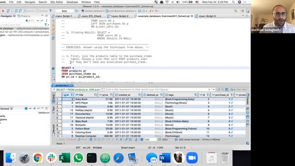Click the result settings gear icon
The height and width of the screenshot is (166, 295).
(142, 139)
